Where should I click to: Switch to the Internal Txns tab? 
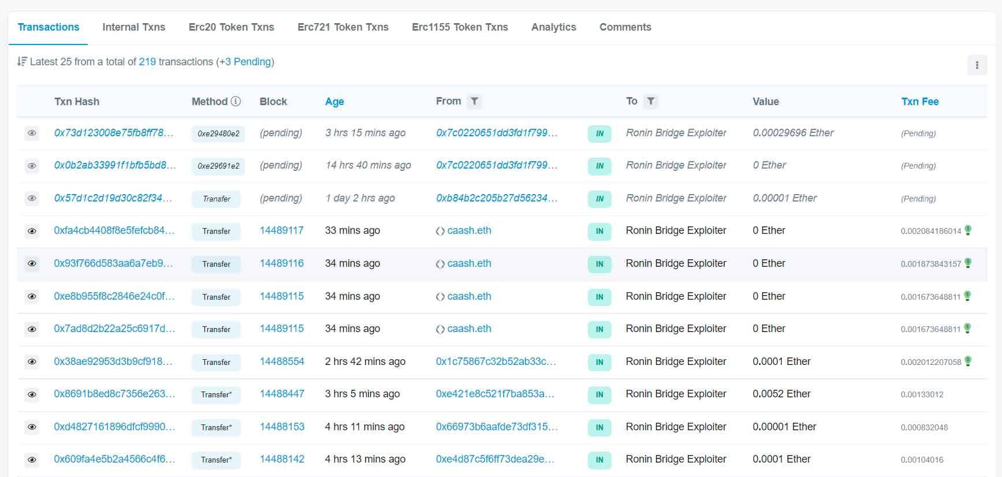pyautogui.click(x=133, y=27)
